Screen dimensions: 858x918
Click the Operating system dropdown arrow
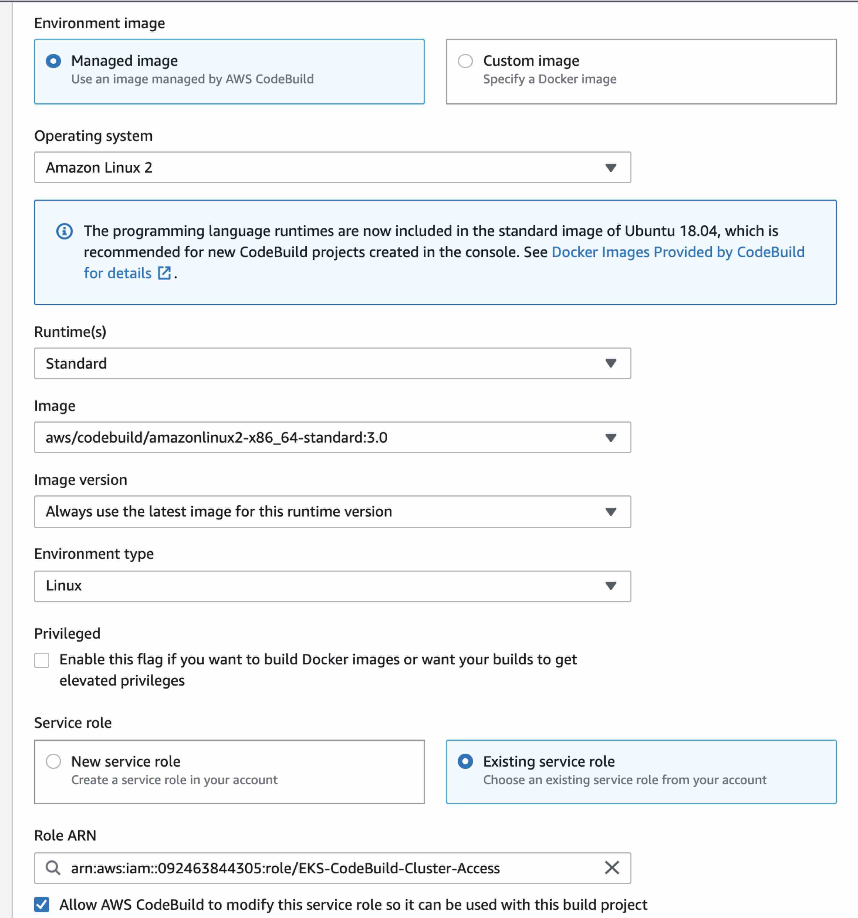point(610,168)
